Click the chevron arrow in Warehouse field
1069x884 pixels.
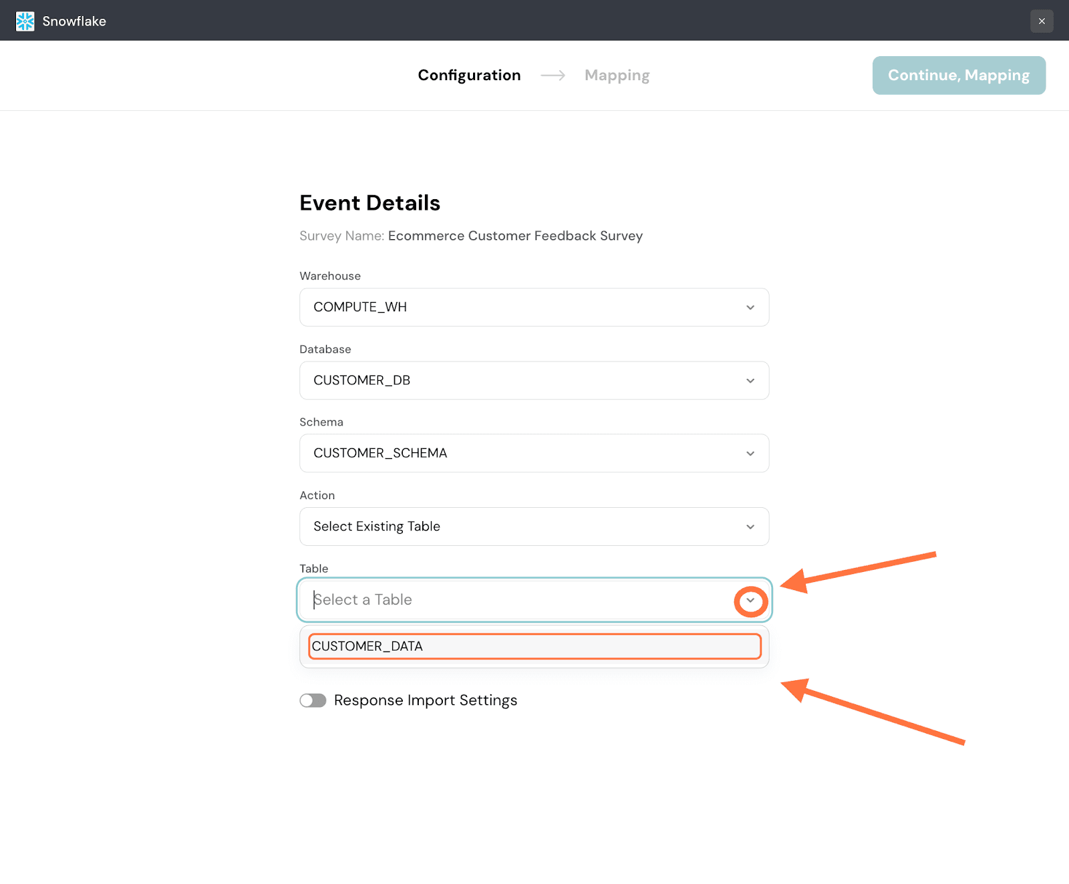(x=750, y=307)
